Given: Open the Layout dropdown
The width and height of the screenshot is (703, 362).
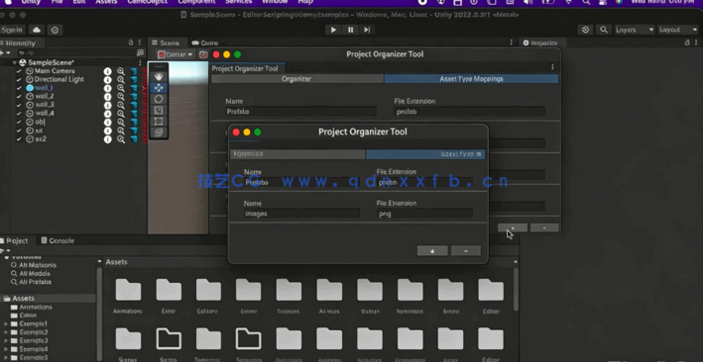Looking at the screenshot, I should pos(677,30).
